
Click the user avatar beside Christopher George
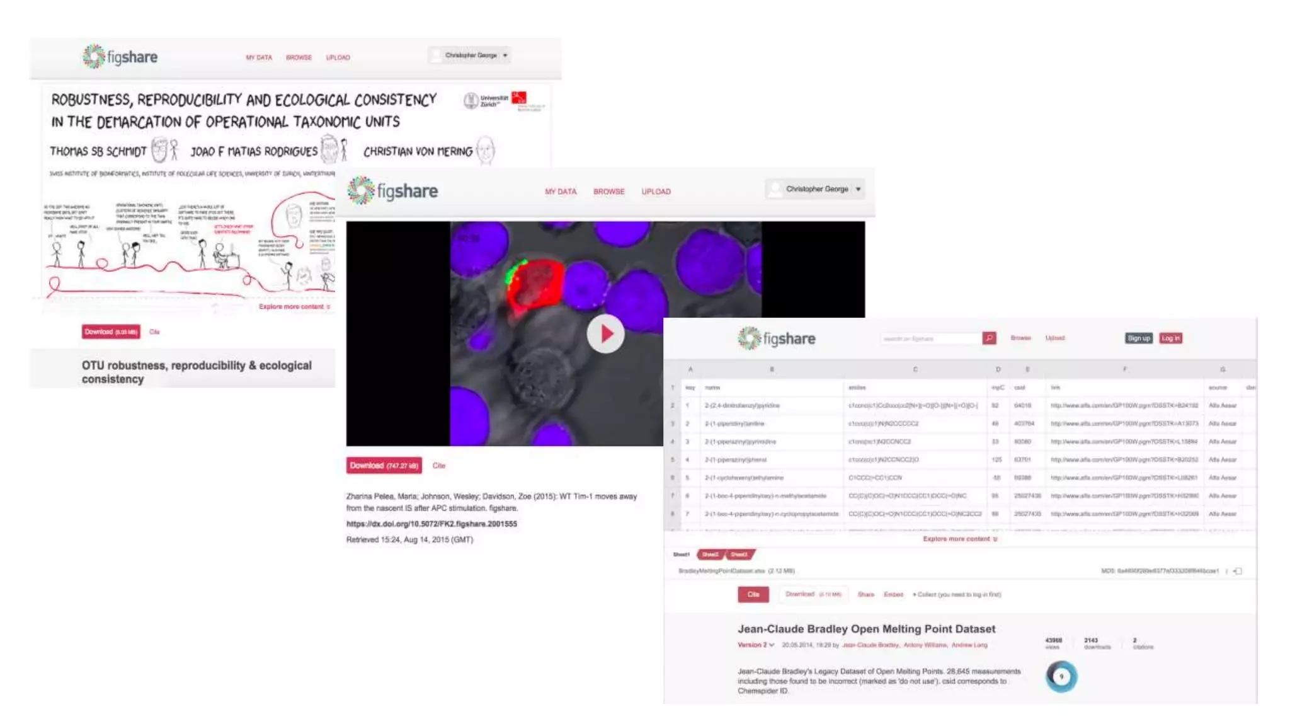pyautogui.click(x=775, y=189)
